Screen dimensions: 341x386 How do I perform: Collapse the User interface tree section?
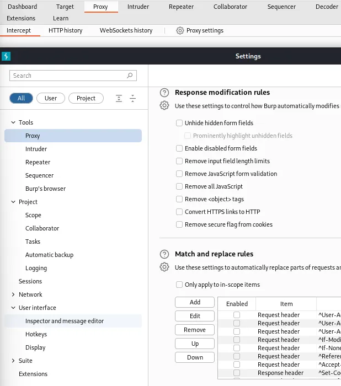(x=13, y=308)
